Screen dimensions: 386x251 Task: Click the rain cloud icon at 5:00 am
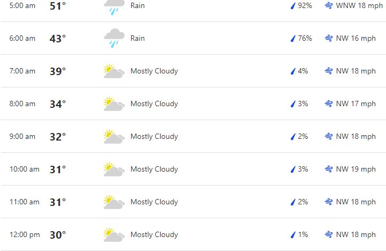point(114,6)
